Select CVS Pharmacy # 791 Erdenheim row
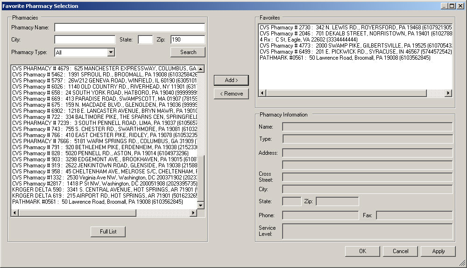467x268 pixels. pos(104,147)
